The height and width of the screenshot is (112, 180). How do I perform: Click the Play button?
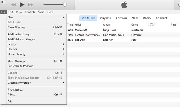point(22,5)
